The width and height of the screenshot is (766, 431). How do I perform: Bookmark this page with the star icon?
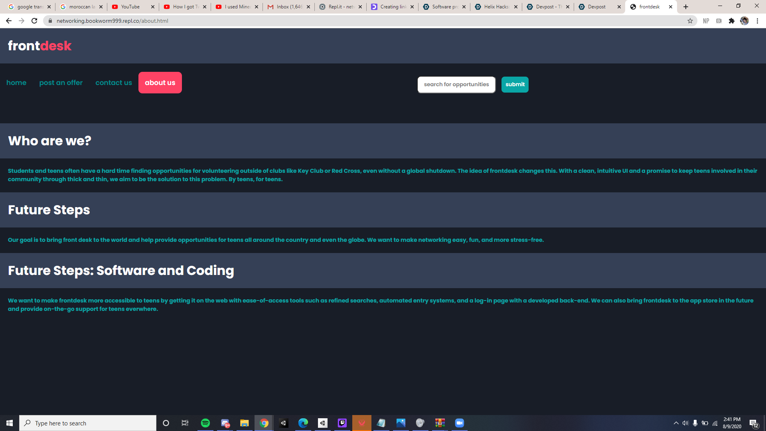pyautogui.click(x=690, y=21)
